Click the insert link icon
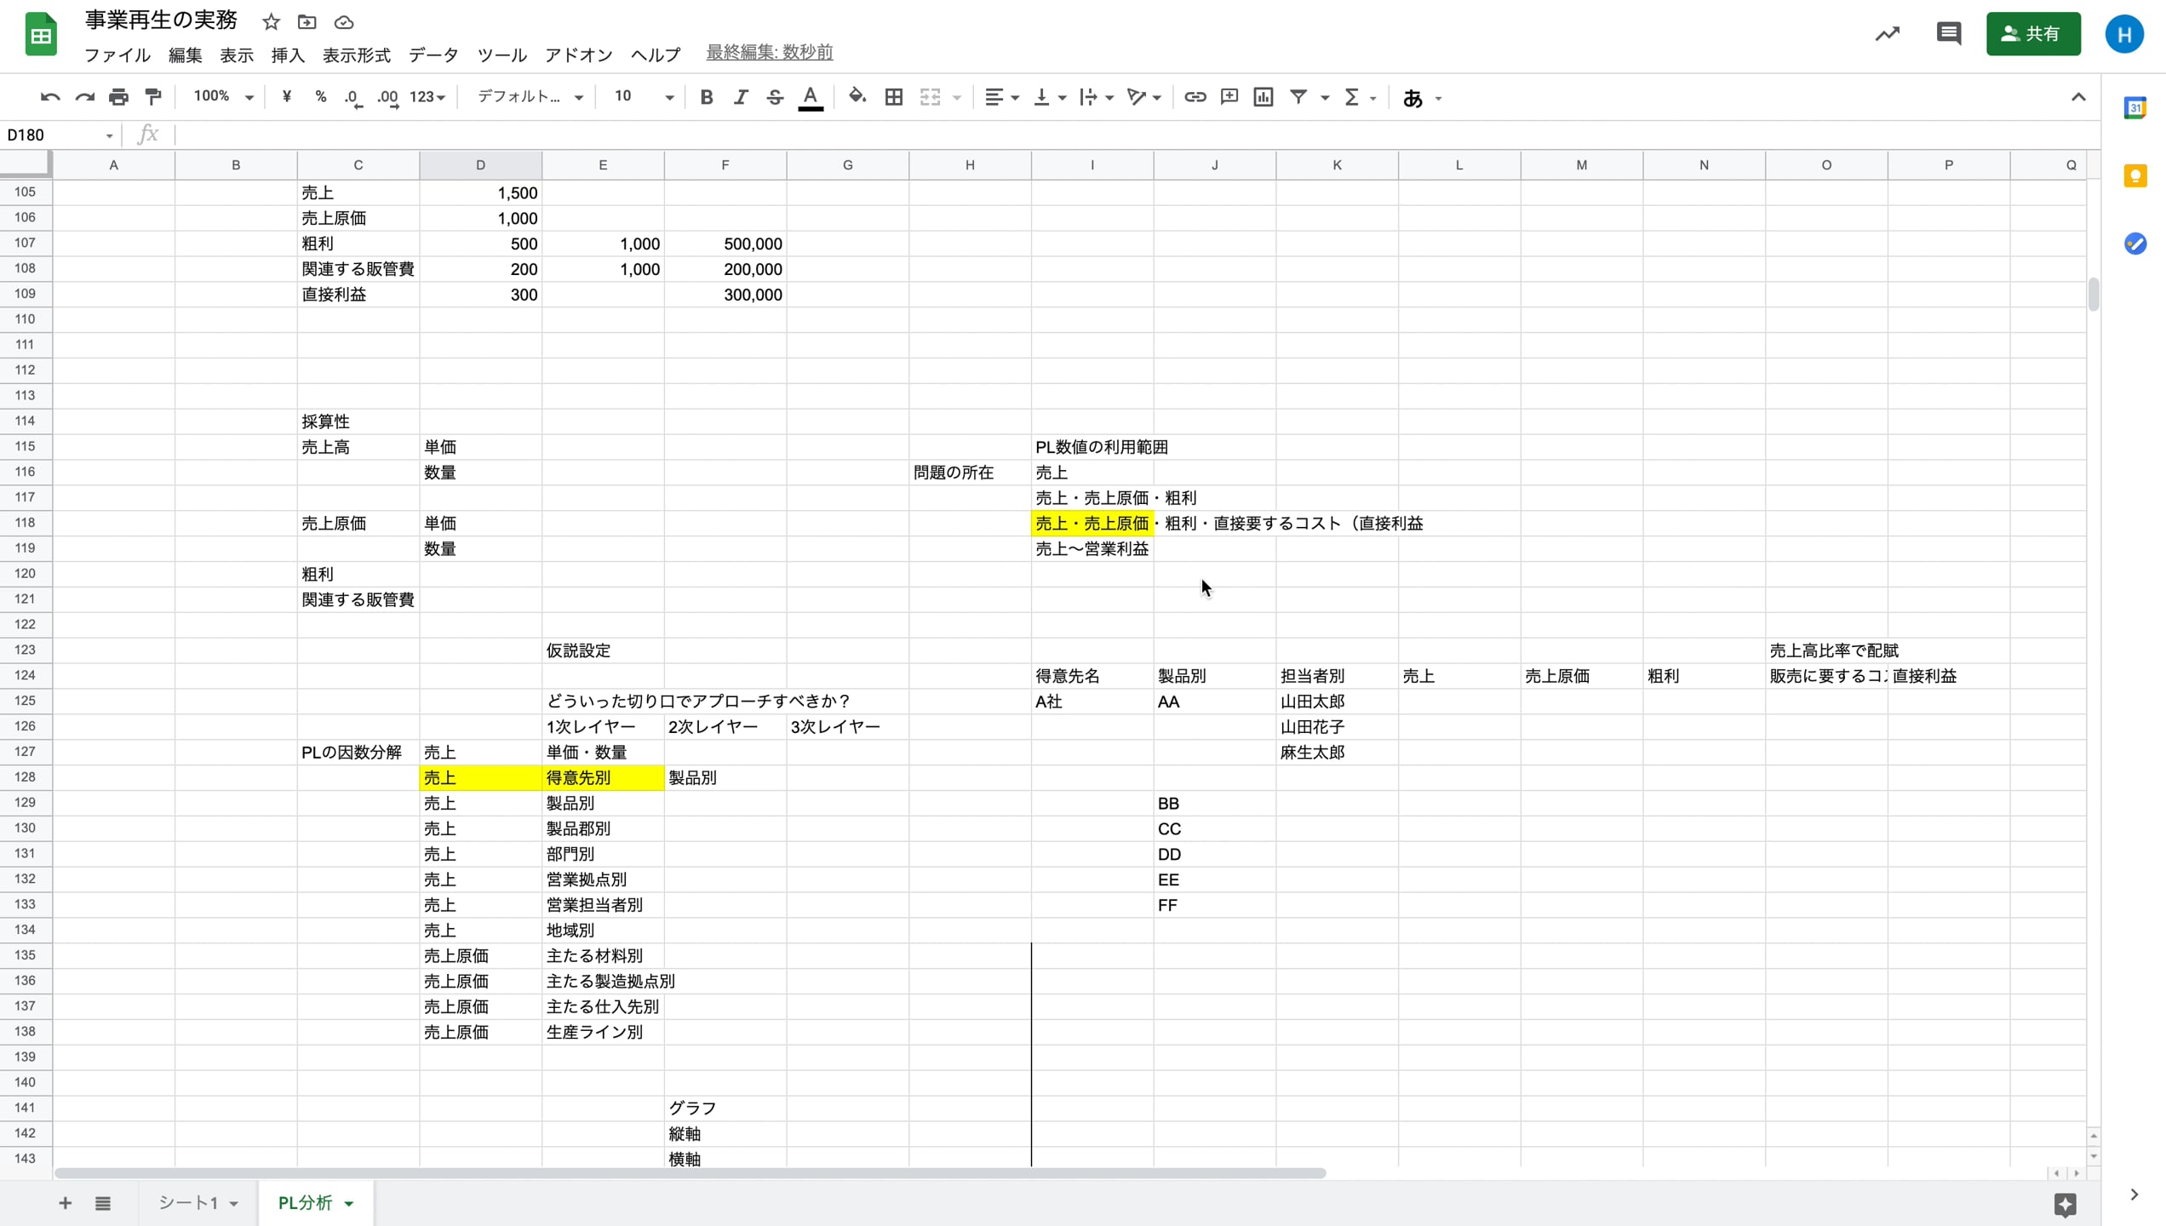The width and height of the screenshot is (2166, 1226). tap(1195, 97)
